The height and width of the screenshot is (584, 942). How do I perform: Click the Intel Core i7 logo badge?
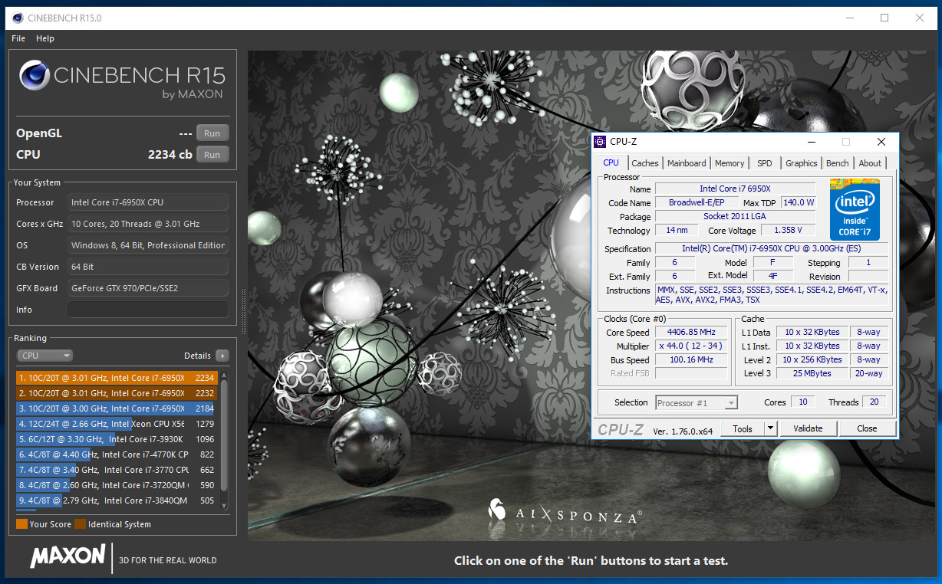855,210
